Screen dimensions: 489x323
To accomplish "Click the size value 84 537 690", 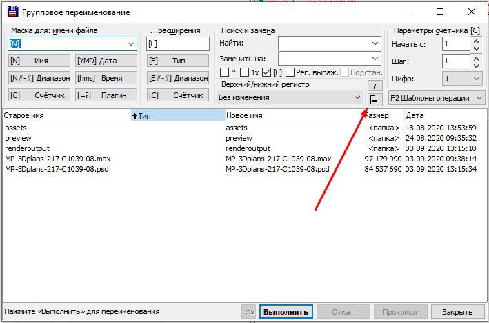I will [x=383, y=169].
